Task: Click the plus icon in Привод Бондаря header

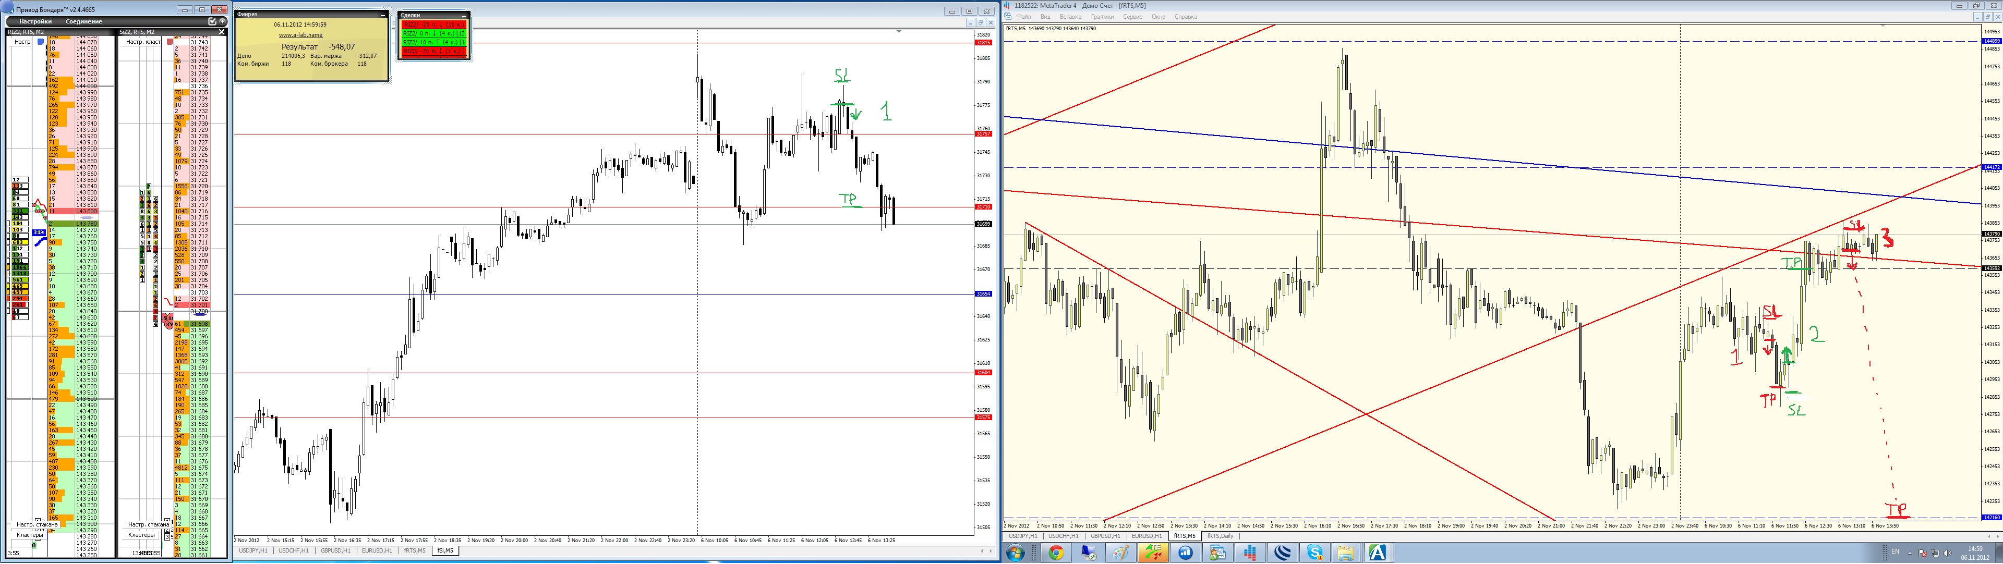Action: coord(222,22)
